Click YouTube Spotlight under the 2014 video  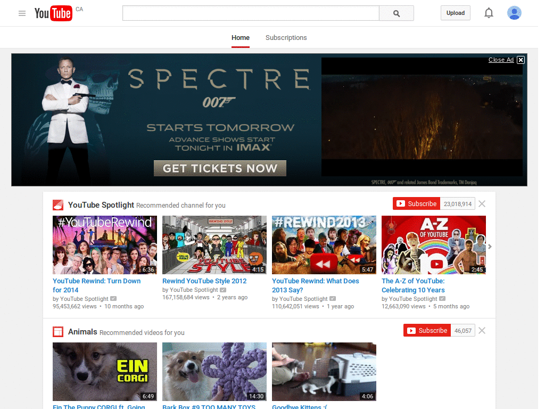coord(84,299)
